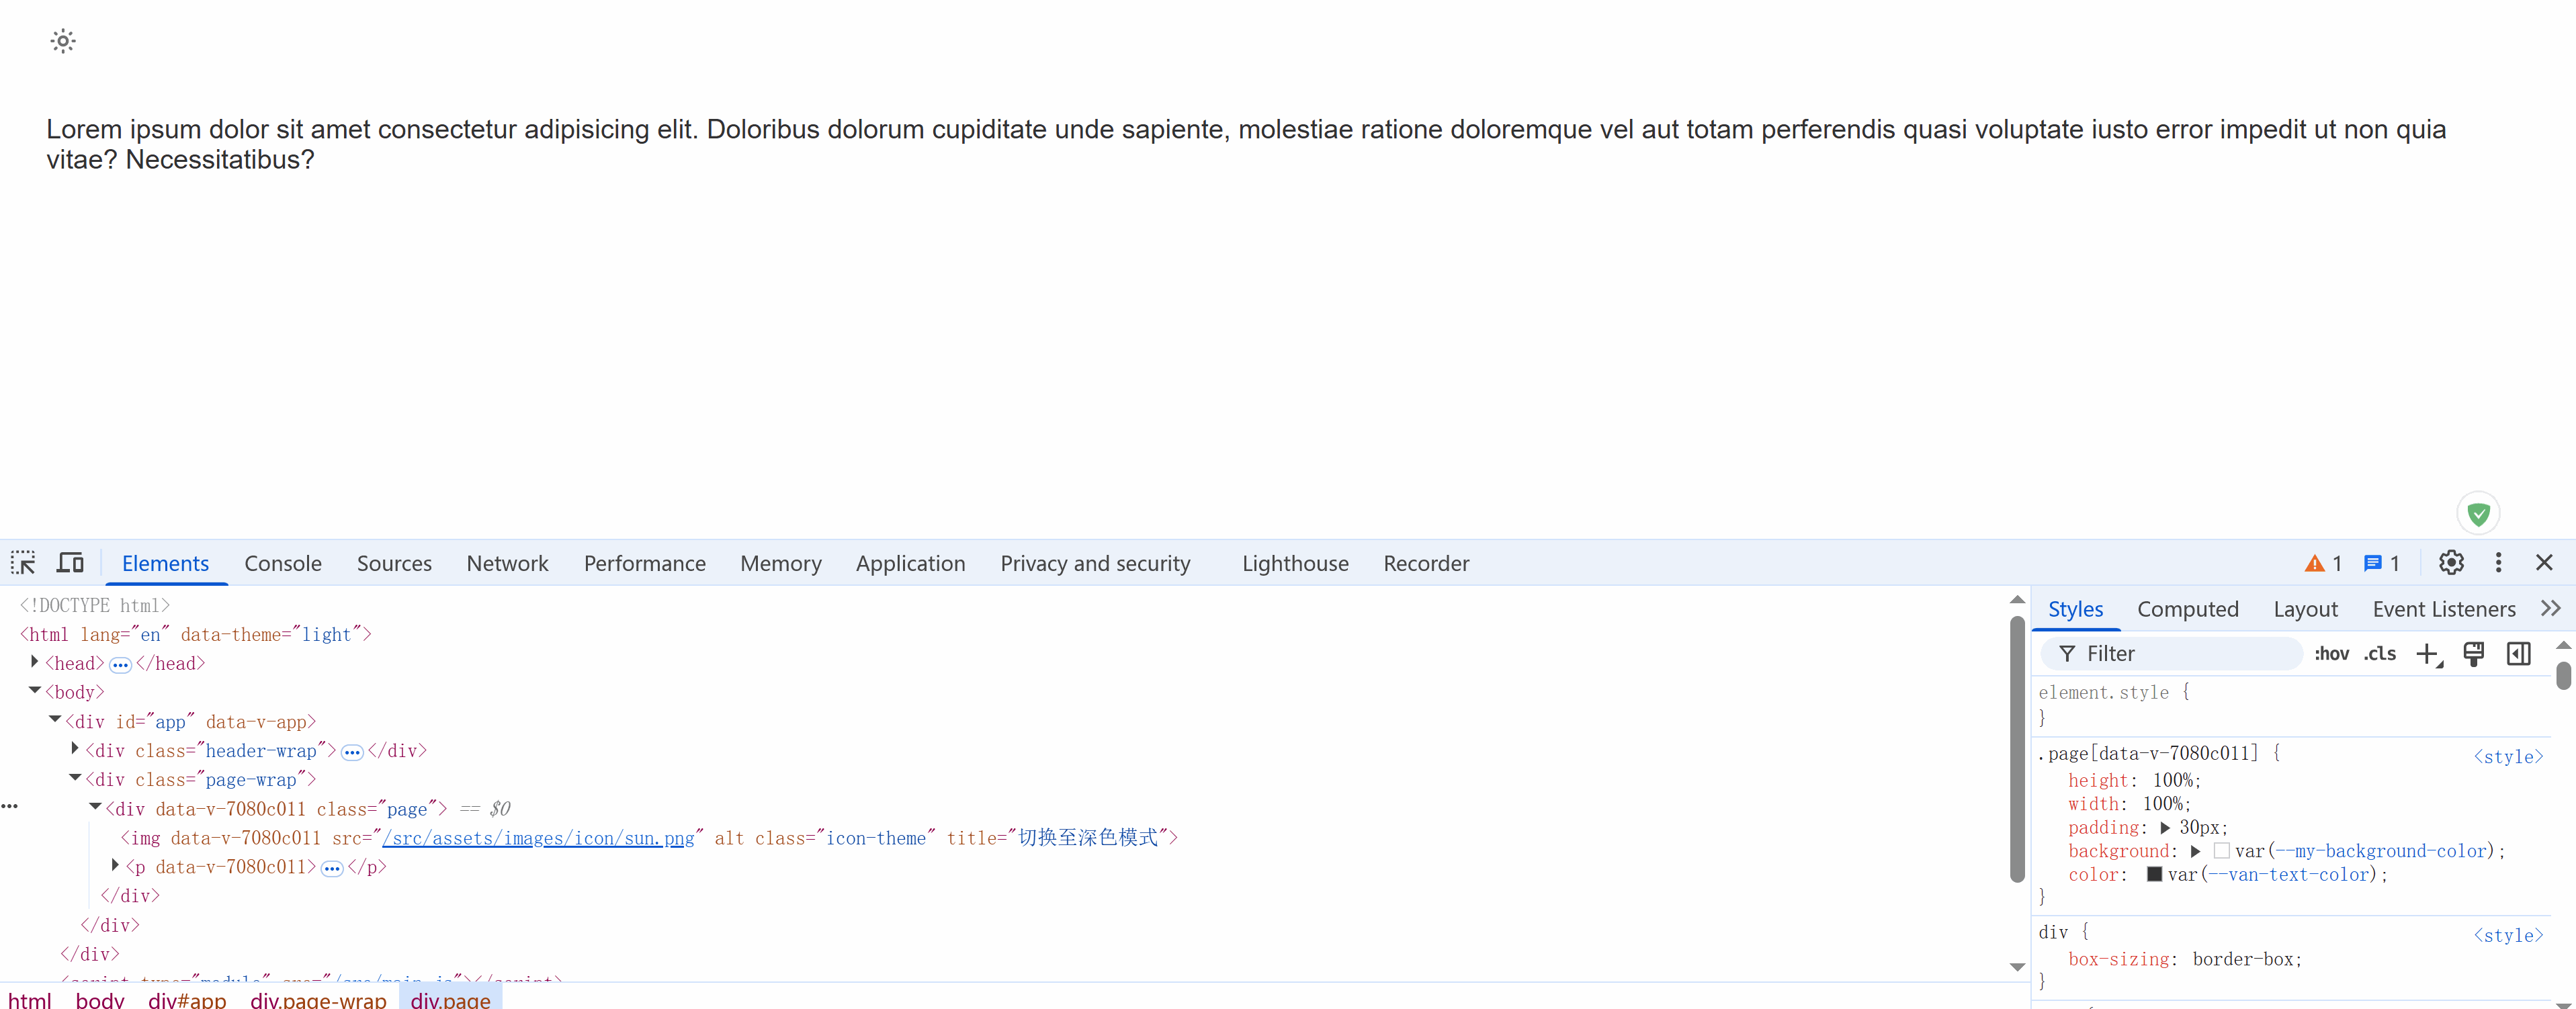Screen dimensions: 2576x1009
Task: Expand the header-wrap div node
Action: tap(75, 749)
